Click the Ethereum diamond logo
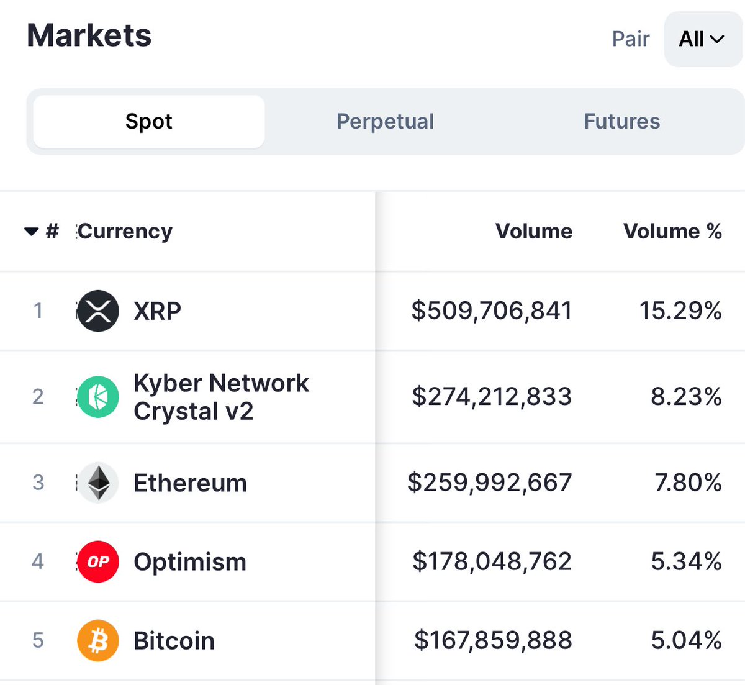The width and height of the screenshot is (745, 685). tap(98, 483)
